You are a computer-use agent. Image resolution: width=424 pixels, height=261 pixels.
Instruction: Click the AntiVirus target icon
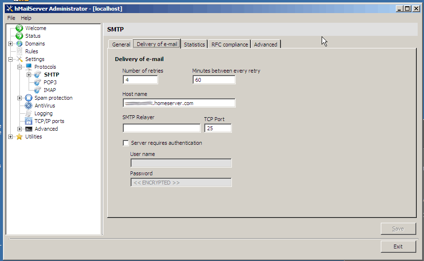point(29,106)
